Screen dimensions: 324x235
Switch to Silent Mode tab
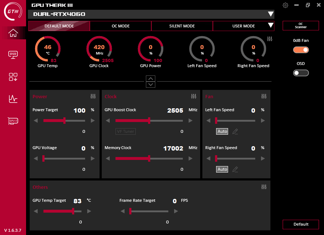pos(182,26)
